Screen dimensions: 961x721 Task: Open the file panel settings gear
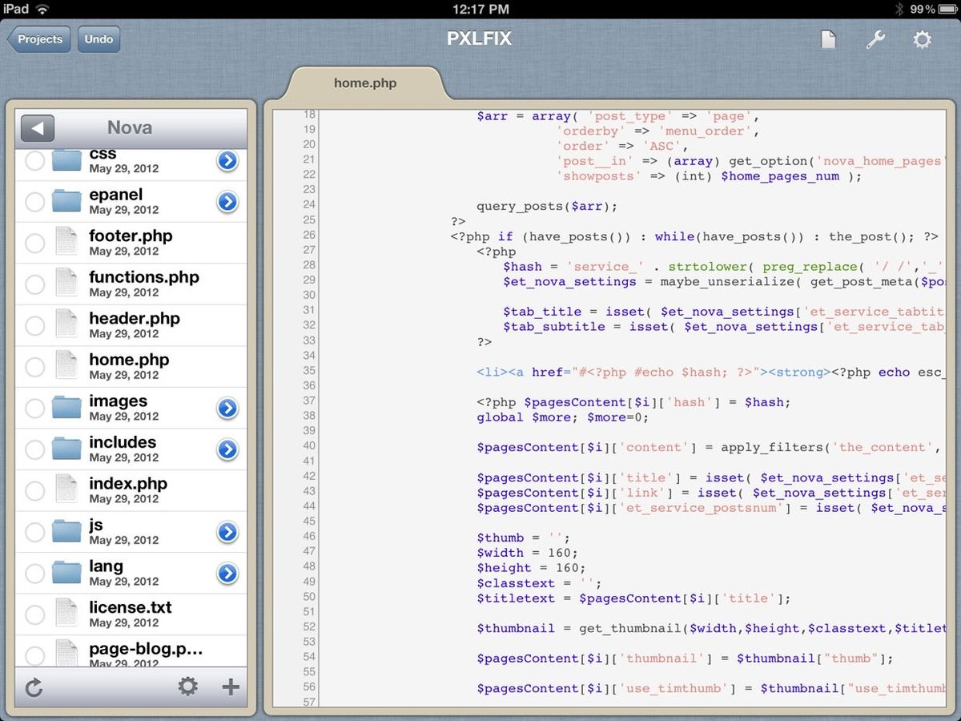[187, 687]
